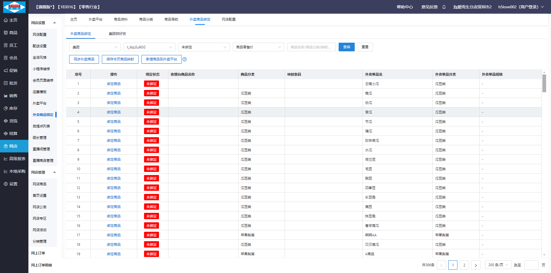Switch to the 商品导航 top tab
Image resolution: width=551 pixels, height=273 pixels.
pos(171,19)
